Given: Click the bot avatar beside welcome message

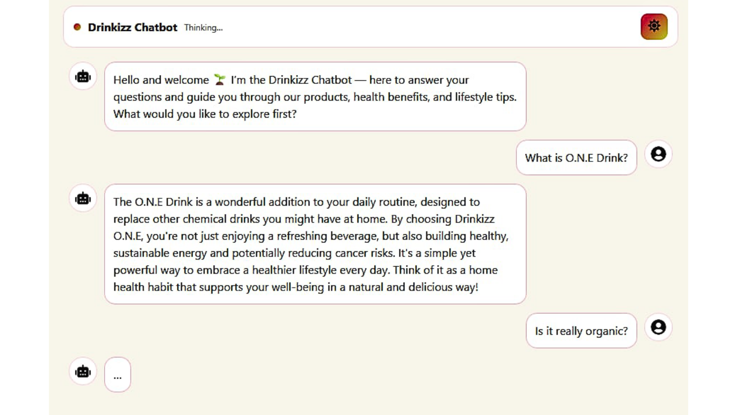Looking at the screenshot, I should click(x=83, y=77).
